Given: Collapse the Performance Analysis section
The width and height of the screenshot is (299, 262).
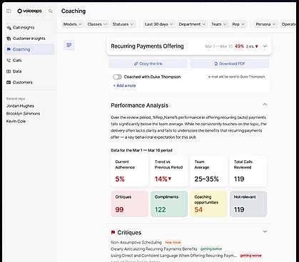Looking at the screenshot, I should [x=265, y=105].
